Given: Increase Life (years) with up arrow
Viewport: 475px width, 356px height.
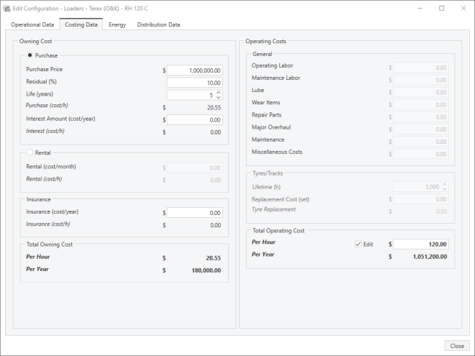Looking at the screenshot, I should pos(219,92).
